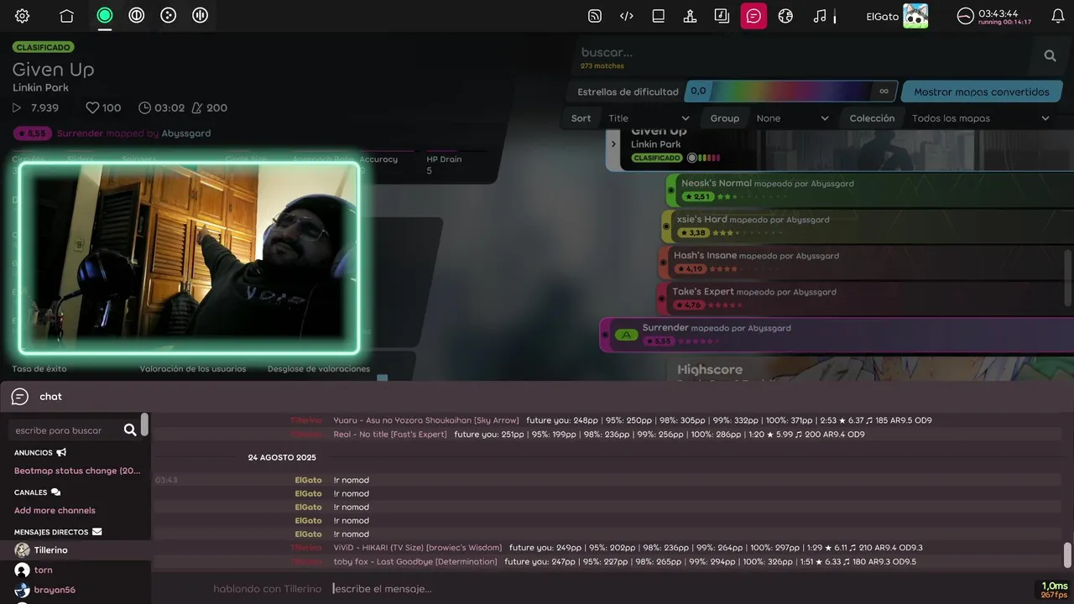Click Add more channels

(55, 510)
